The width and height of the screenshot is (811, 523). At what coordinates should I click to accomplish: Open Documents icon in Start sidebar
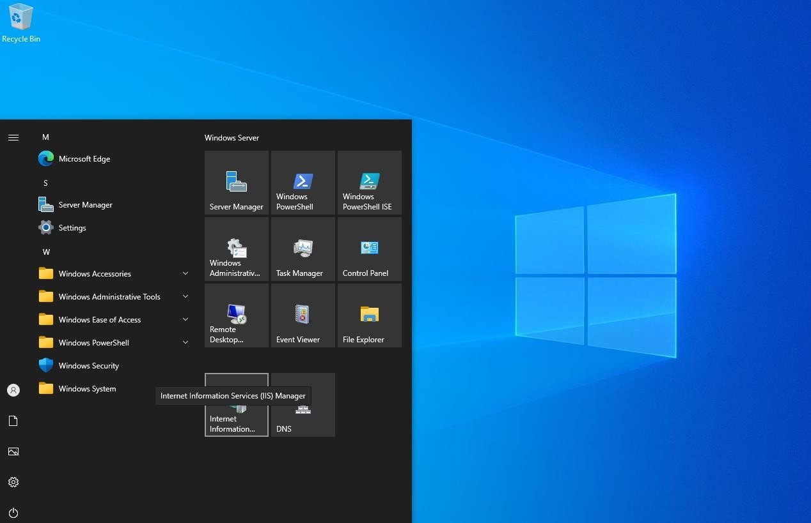tap(13, 421)
